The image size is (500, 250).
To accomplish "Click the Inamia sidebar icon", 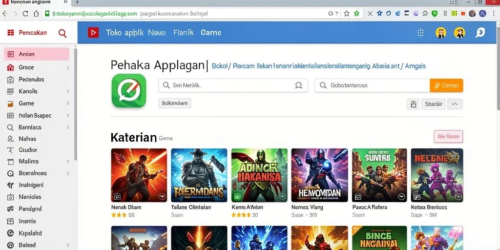I will tap(11, 221).
